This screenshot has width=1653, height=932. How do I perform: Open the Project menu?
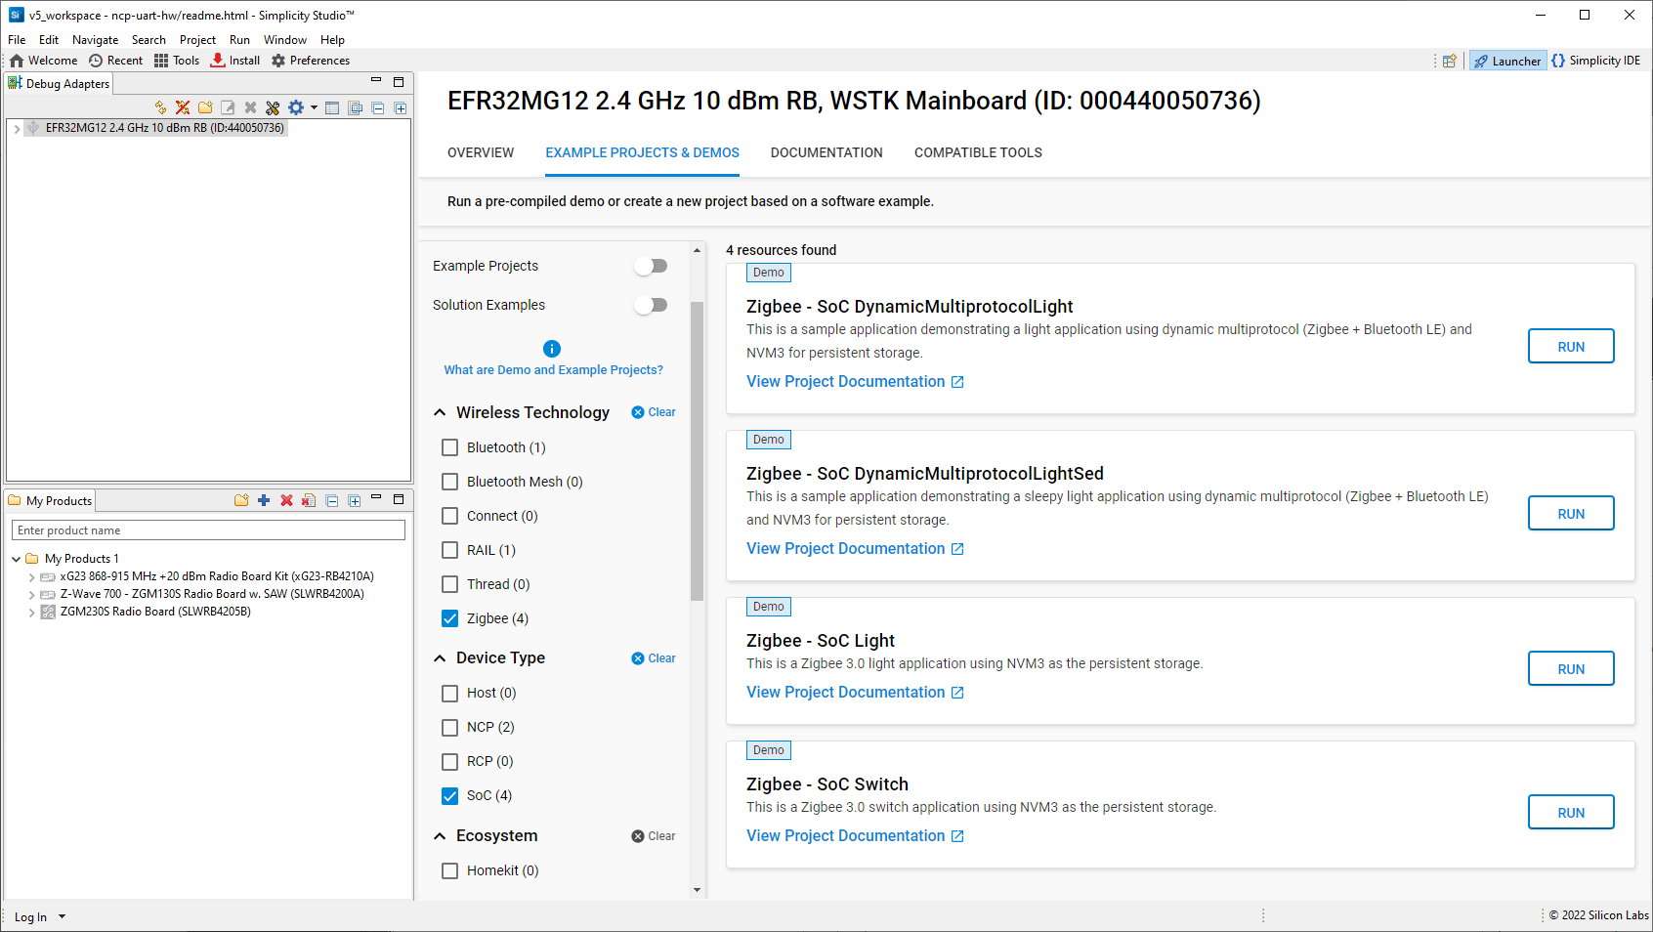197,39
